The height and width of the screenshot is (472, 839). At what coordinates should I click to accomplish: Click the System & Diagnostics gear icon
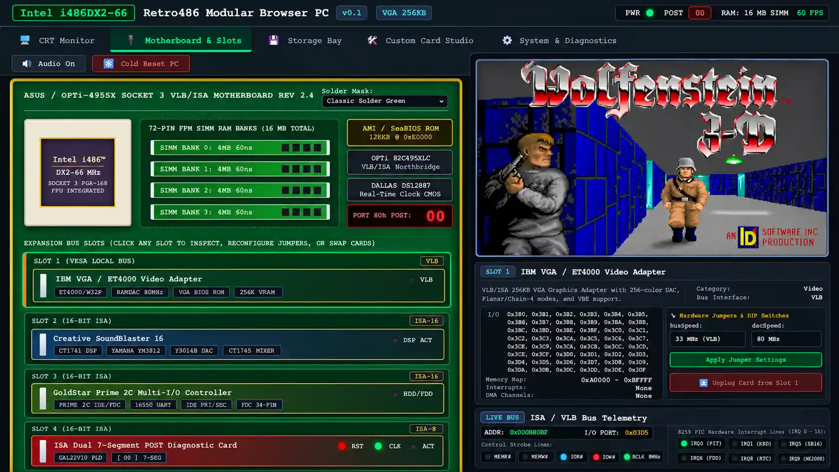[x=507, y=40]
